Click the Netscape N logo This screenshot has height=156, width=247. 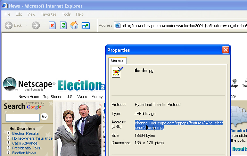pos(9,85)
